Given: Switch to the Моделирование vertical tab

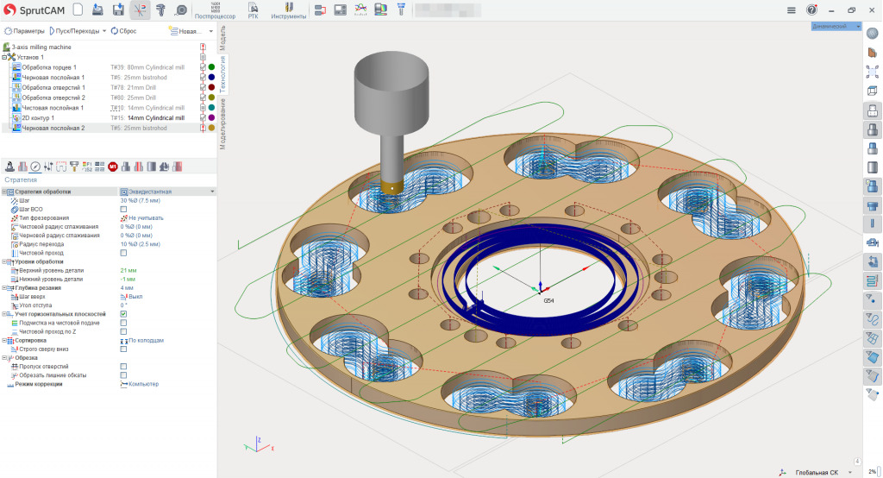Looking at the screenshot, I should pos(222,123).
